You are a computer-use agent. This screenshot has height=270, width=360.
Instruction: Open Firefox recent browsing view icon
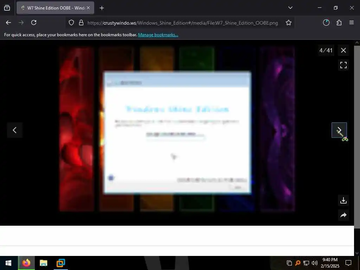(x=7, y=8)
